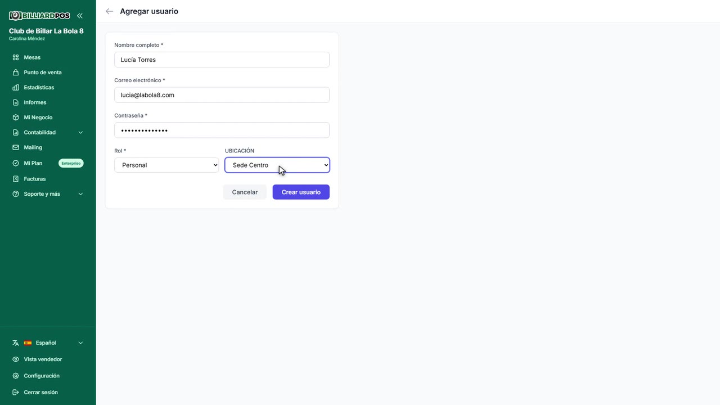Open the Español language selector chevron
Viewport: 720px width, 405px height.
coord(80,343)
